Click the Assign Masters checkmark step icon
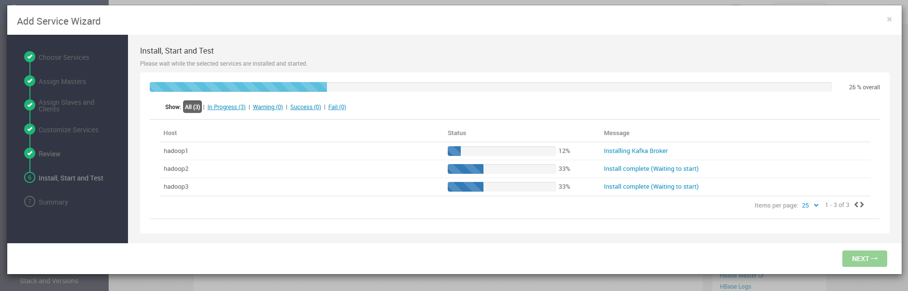Screen dimensions: 908x291 pyautogui.click(x=29, y=81)
